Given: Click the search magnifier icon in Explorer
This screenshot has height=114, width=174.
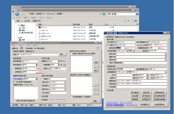Looking at the screenshot, I should 137,14.
